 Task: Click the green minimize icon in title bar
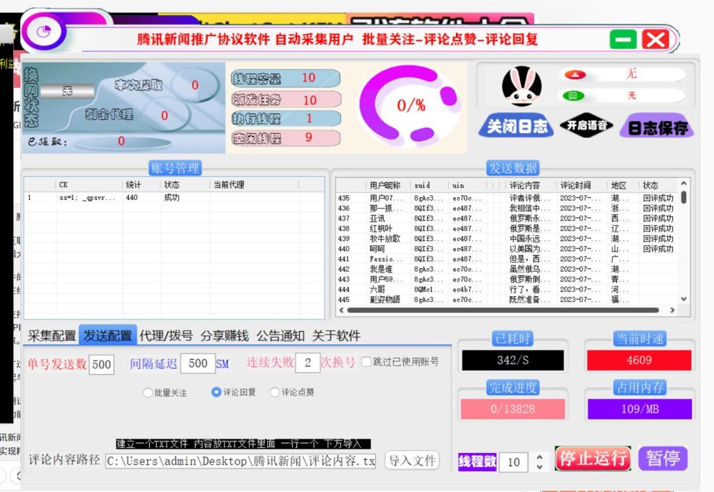pos(623,40)
